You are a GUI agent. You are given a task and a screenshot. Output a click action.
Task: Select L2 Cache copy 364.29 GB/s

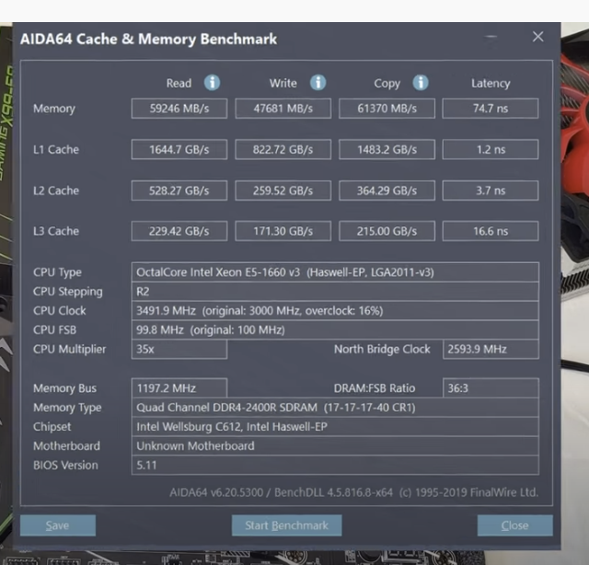[387, 190]
